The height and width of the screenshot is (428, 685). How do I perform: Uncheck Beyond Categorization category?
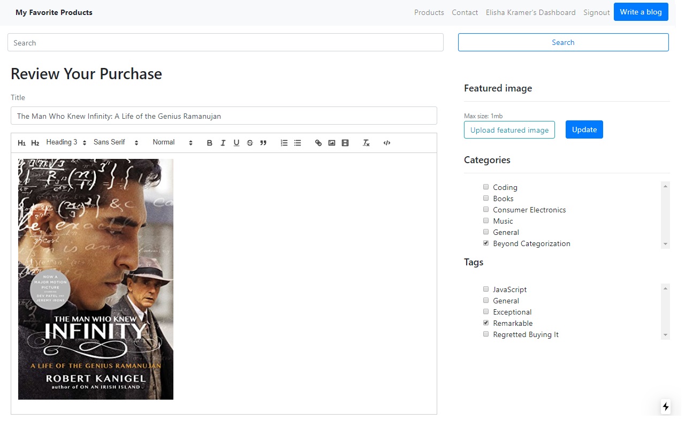[x=486, y=243]
